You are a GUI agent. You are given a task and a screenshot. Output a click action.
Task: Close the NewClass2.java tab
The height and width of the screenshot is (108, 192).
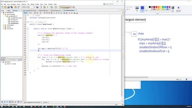coord(76,10)
